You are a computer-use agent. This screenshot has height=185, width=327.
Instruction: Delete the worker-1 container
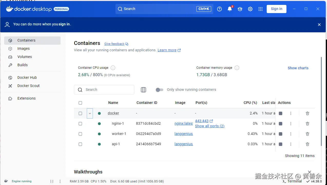(x=307, y=134)
